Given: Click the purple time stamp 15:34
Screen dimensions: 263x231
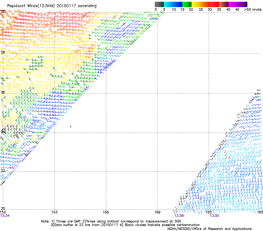Looking at the screenshot, I should click(5, 216).
